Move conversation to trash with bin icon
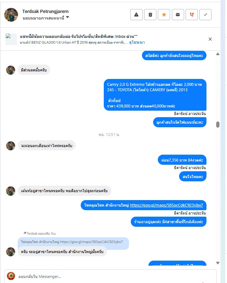This screenshot has width=227, height=283. [150, 15]
